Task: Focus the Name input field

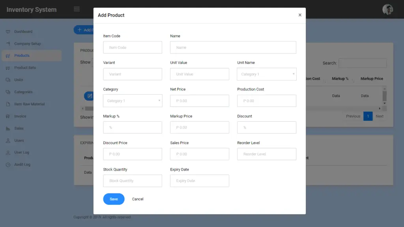Action: (233, 47)
